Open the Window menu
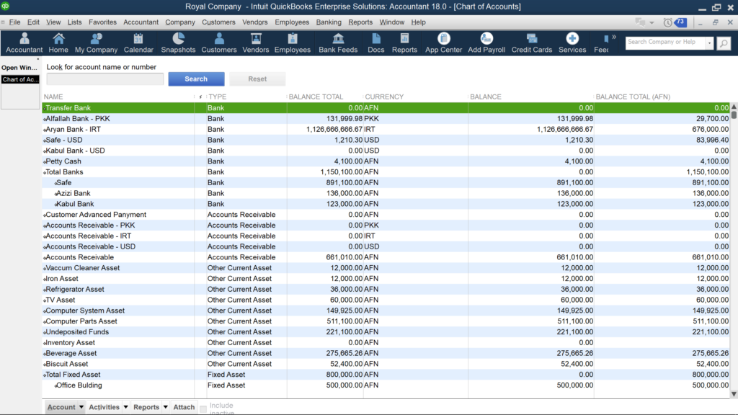 tap(391, 22)
